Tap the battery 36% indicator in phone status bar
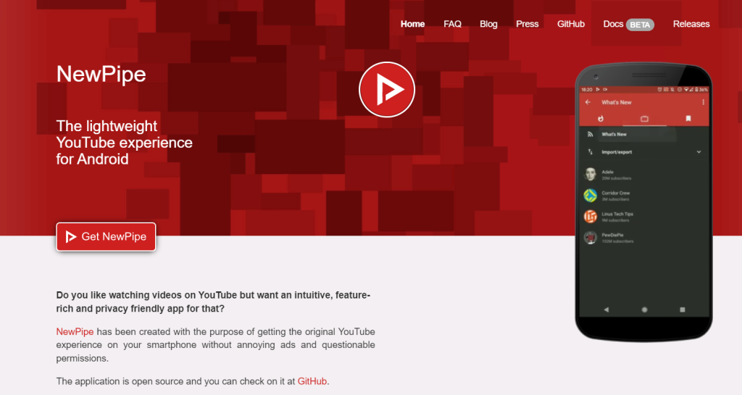742x395 pixels. click(701, 89)
